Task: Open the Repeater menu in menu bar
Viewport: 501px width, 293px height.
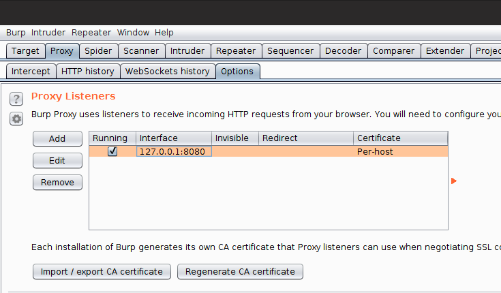Action: coord(91,33)
